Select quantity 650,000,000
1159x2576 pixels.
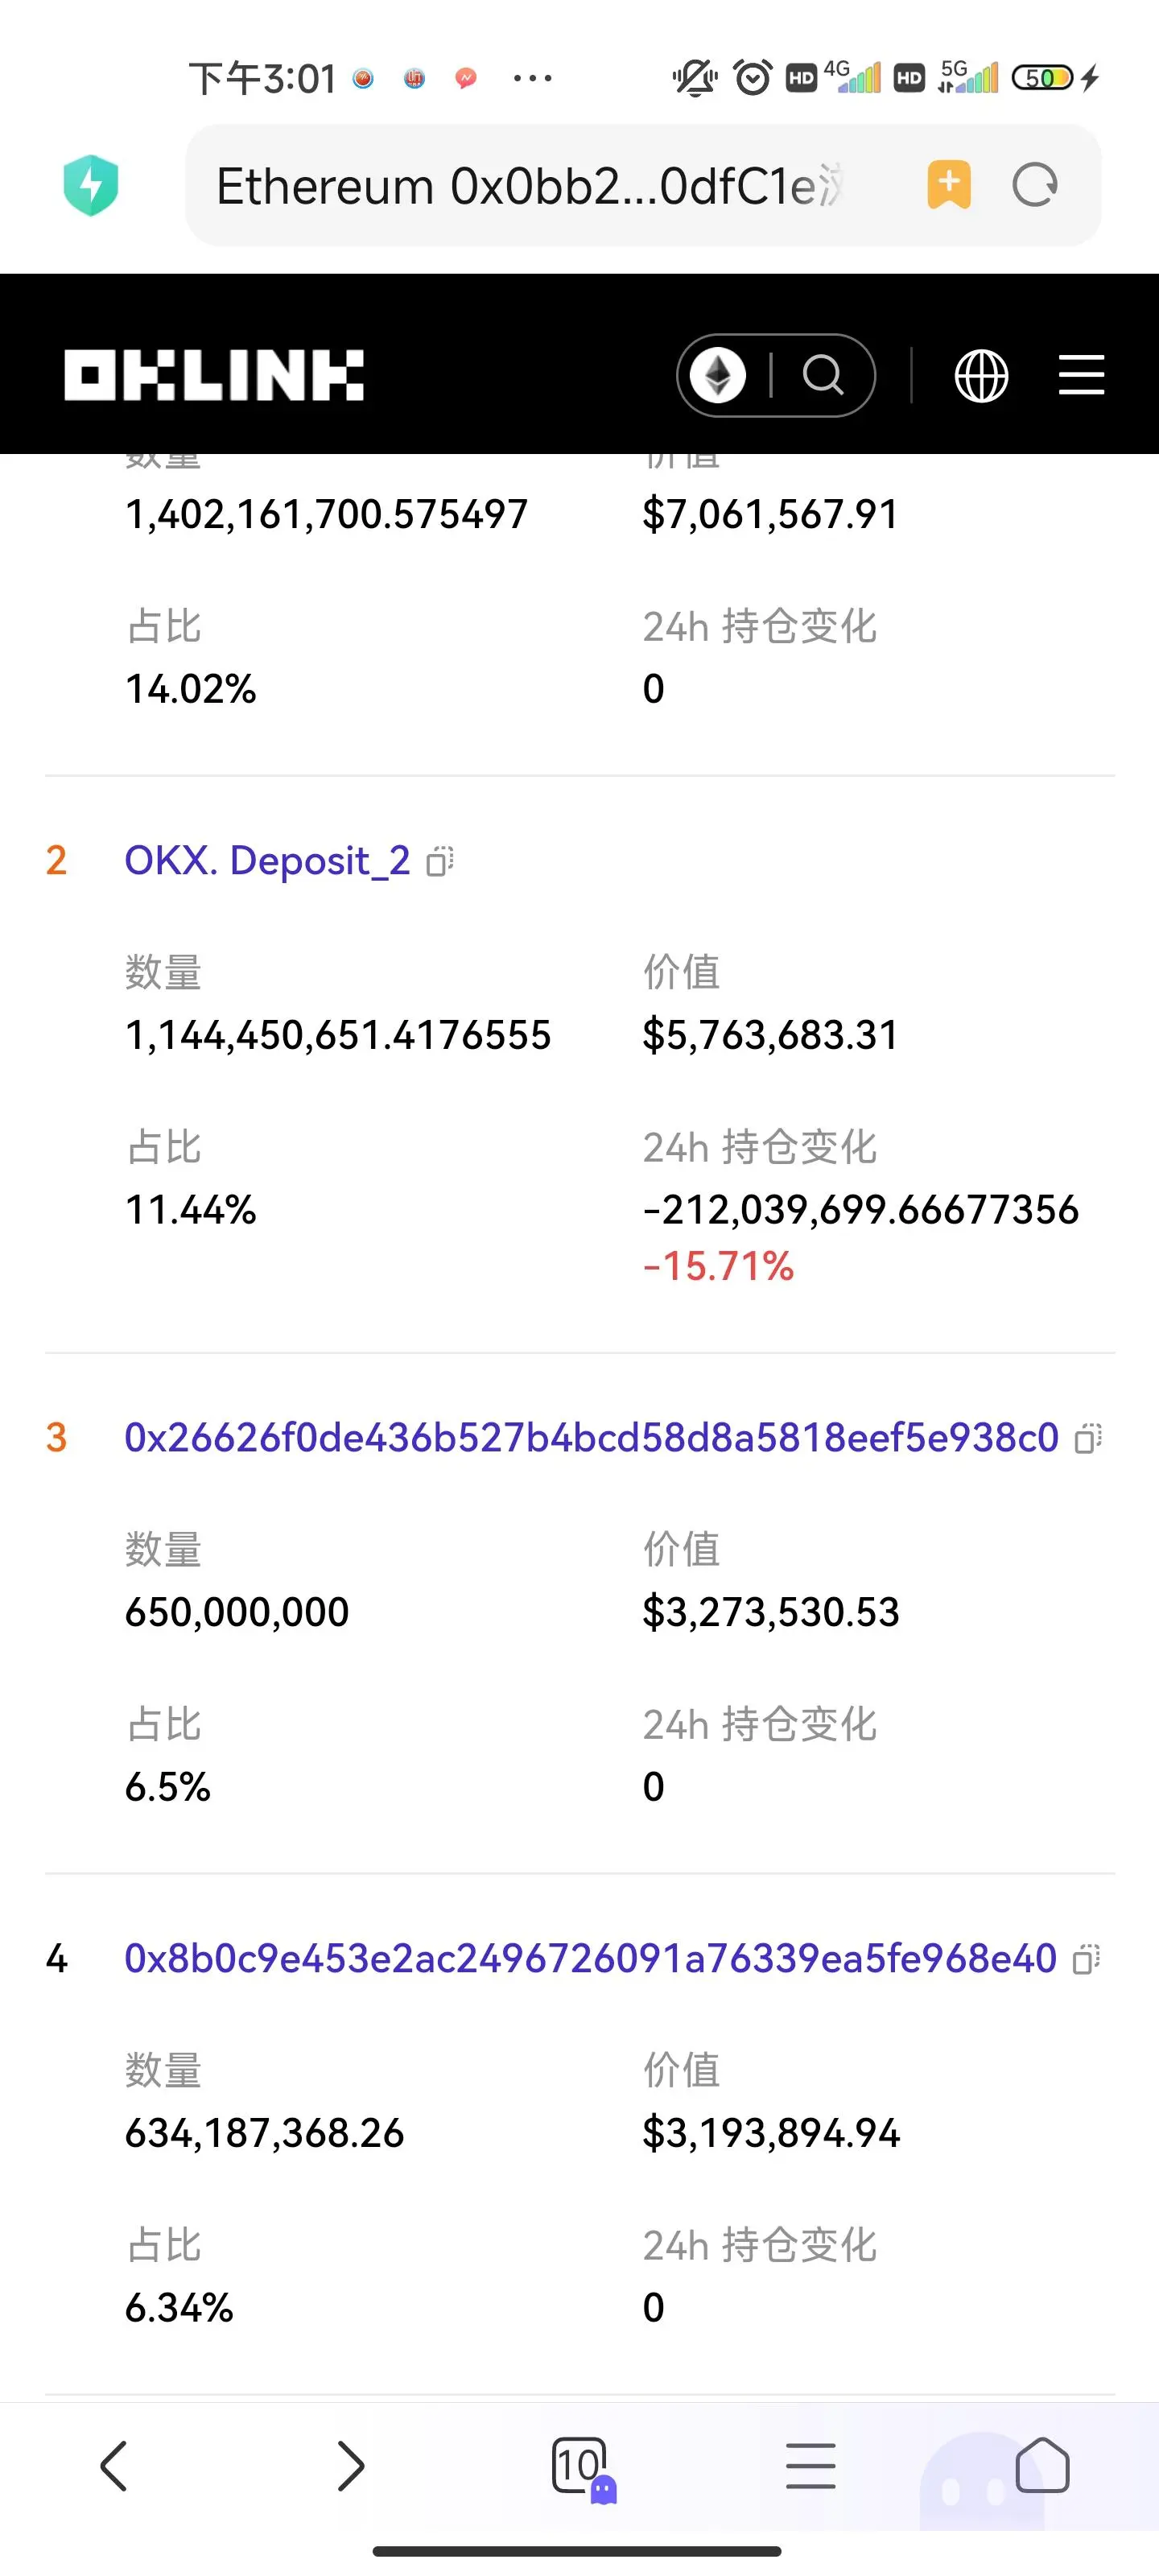pyautogui.click(x=237, y=1612)
